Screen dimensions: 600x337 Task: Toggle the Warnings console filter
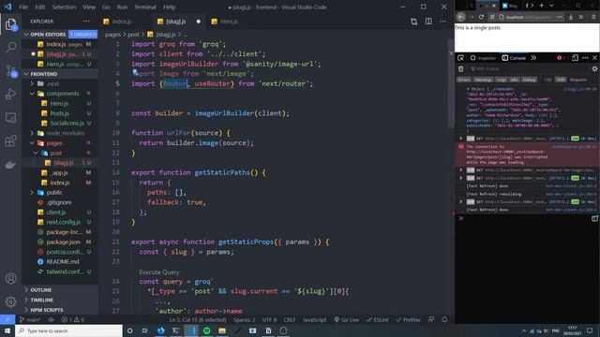pyautogui.click(x=484, y=80)
